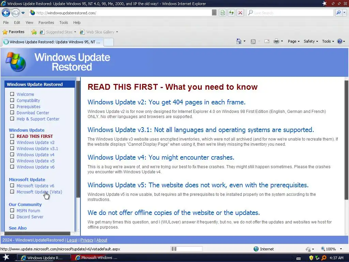Click the status bar Protected Mode icon
This screenshot has height=262, width=349.
[308, 249]
